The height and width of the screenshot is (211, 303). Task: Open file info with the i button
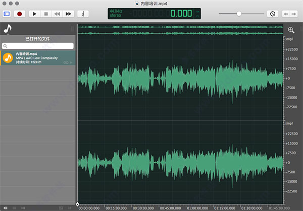click(83, 14)
